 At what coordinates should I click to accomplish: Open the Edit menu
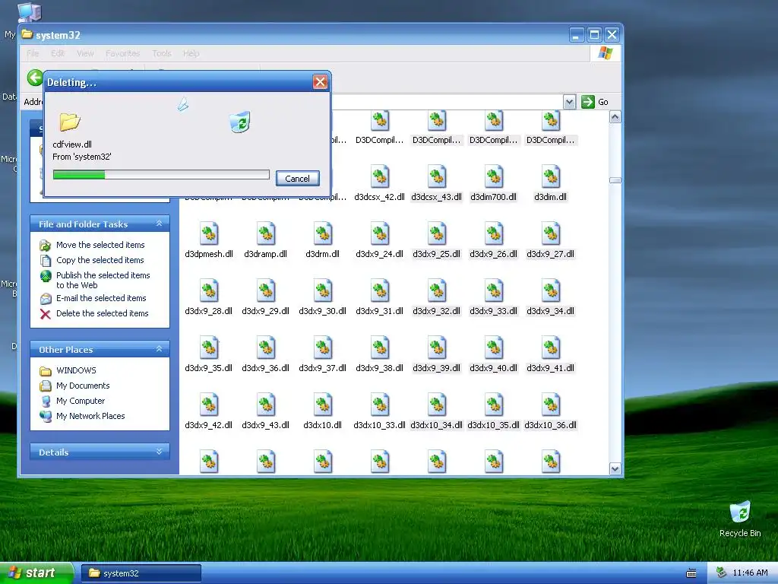[x=58, y=53]
